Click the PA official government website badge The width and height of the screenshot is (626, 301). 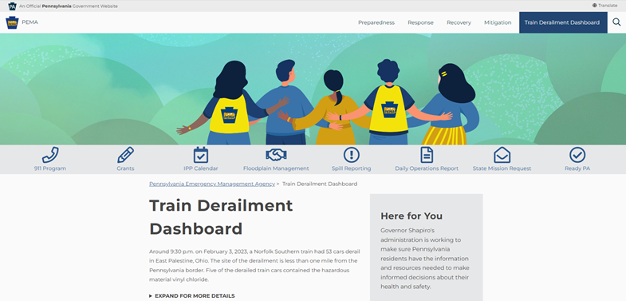[x=13, y=6]
